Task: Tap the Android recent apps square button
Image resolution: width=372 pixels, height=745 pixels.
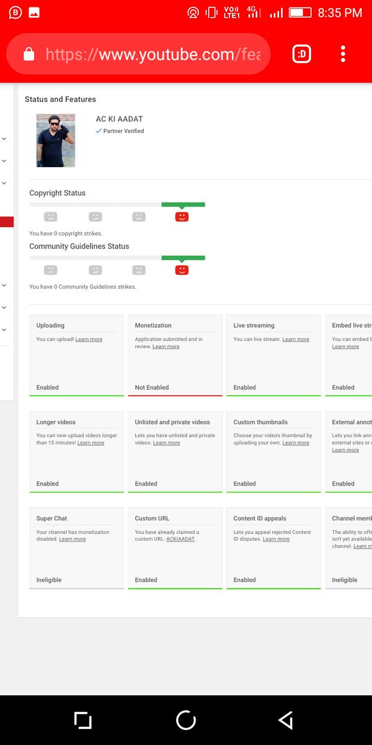Action: [x=82, y=720]
